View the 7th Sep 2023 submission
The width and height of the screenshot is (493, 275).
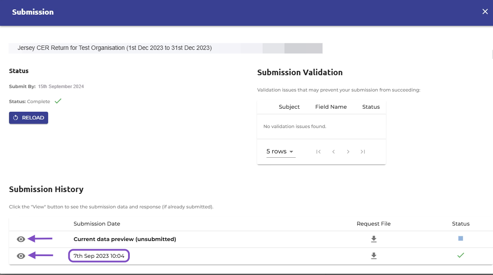point(21,256)
